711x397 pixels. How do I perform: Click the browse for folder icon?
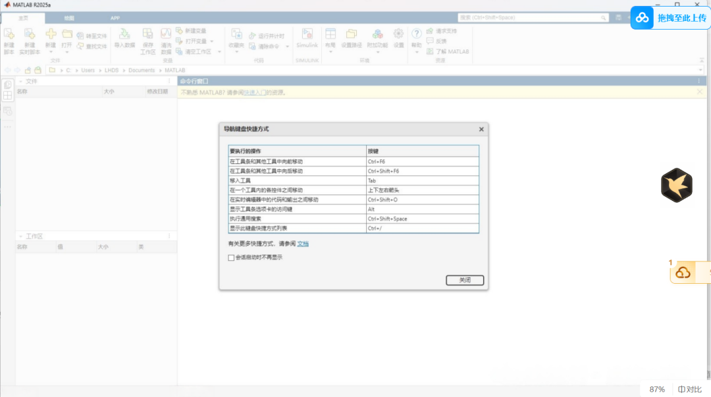point(38,70)
